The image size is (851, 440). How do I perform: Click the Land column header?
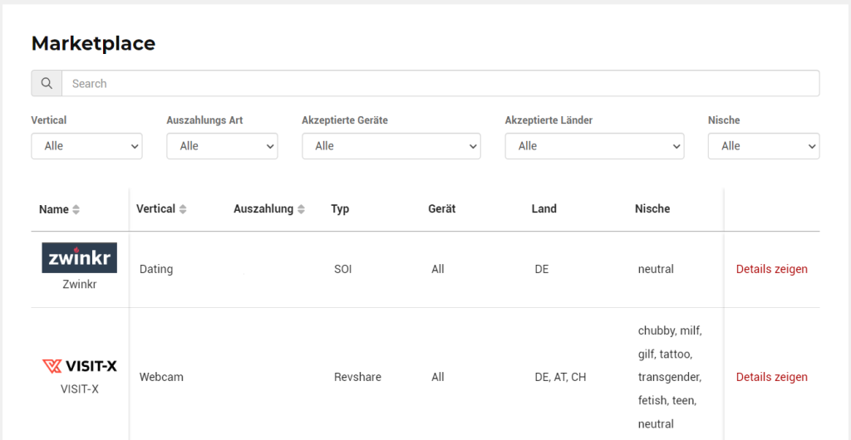544,208
